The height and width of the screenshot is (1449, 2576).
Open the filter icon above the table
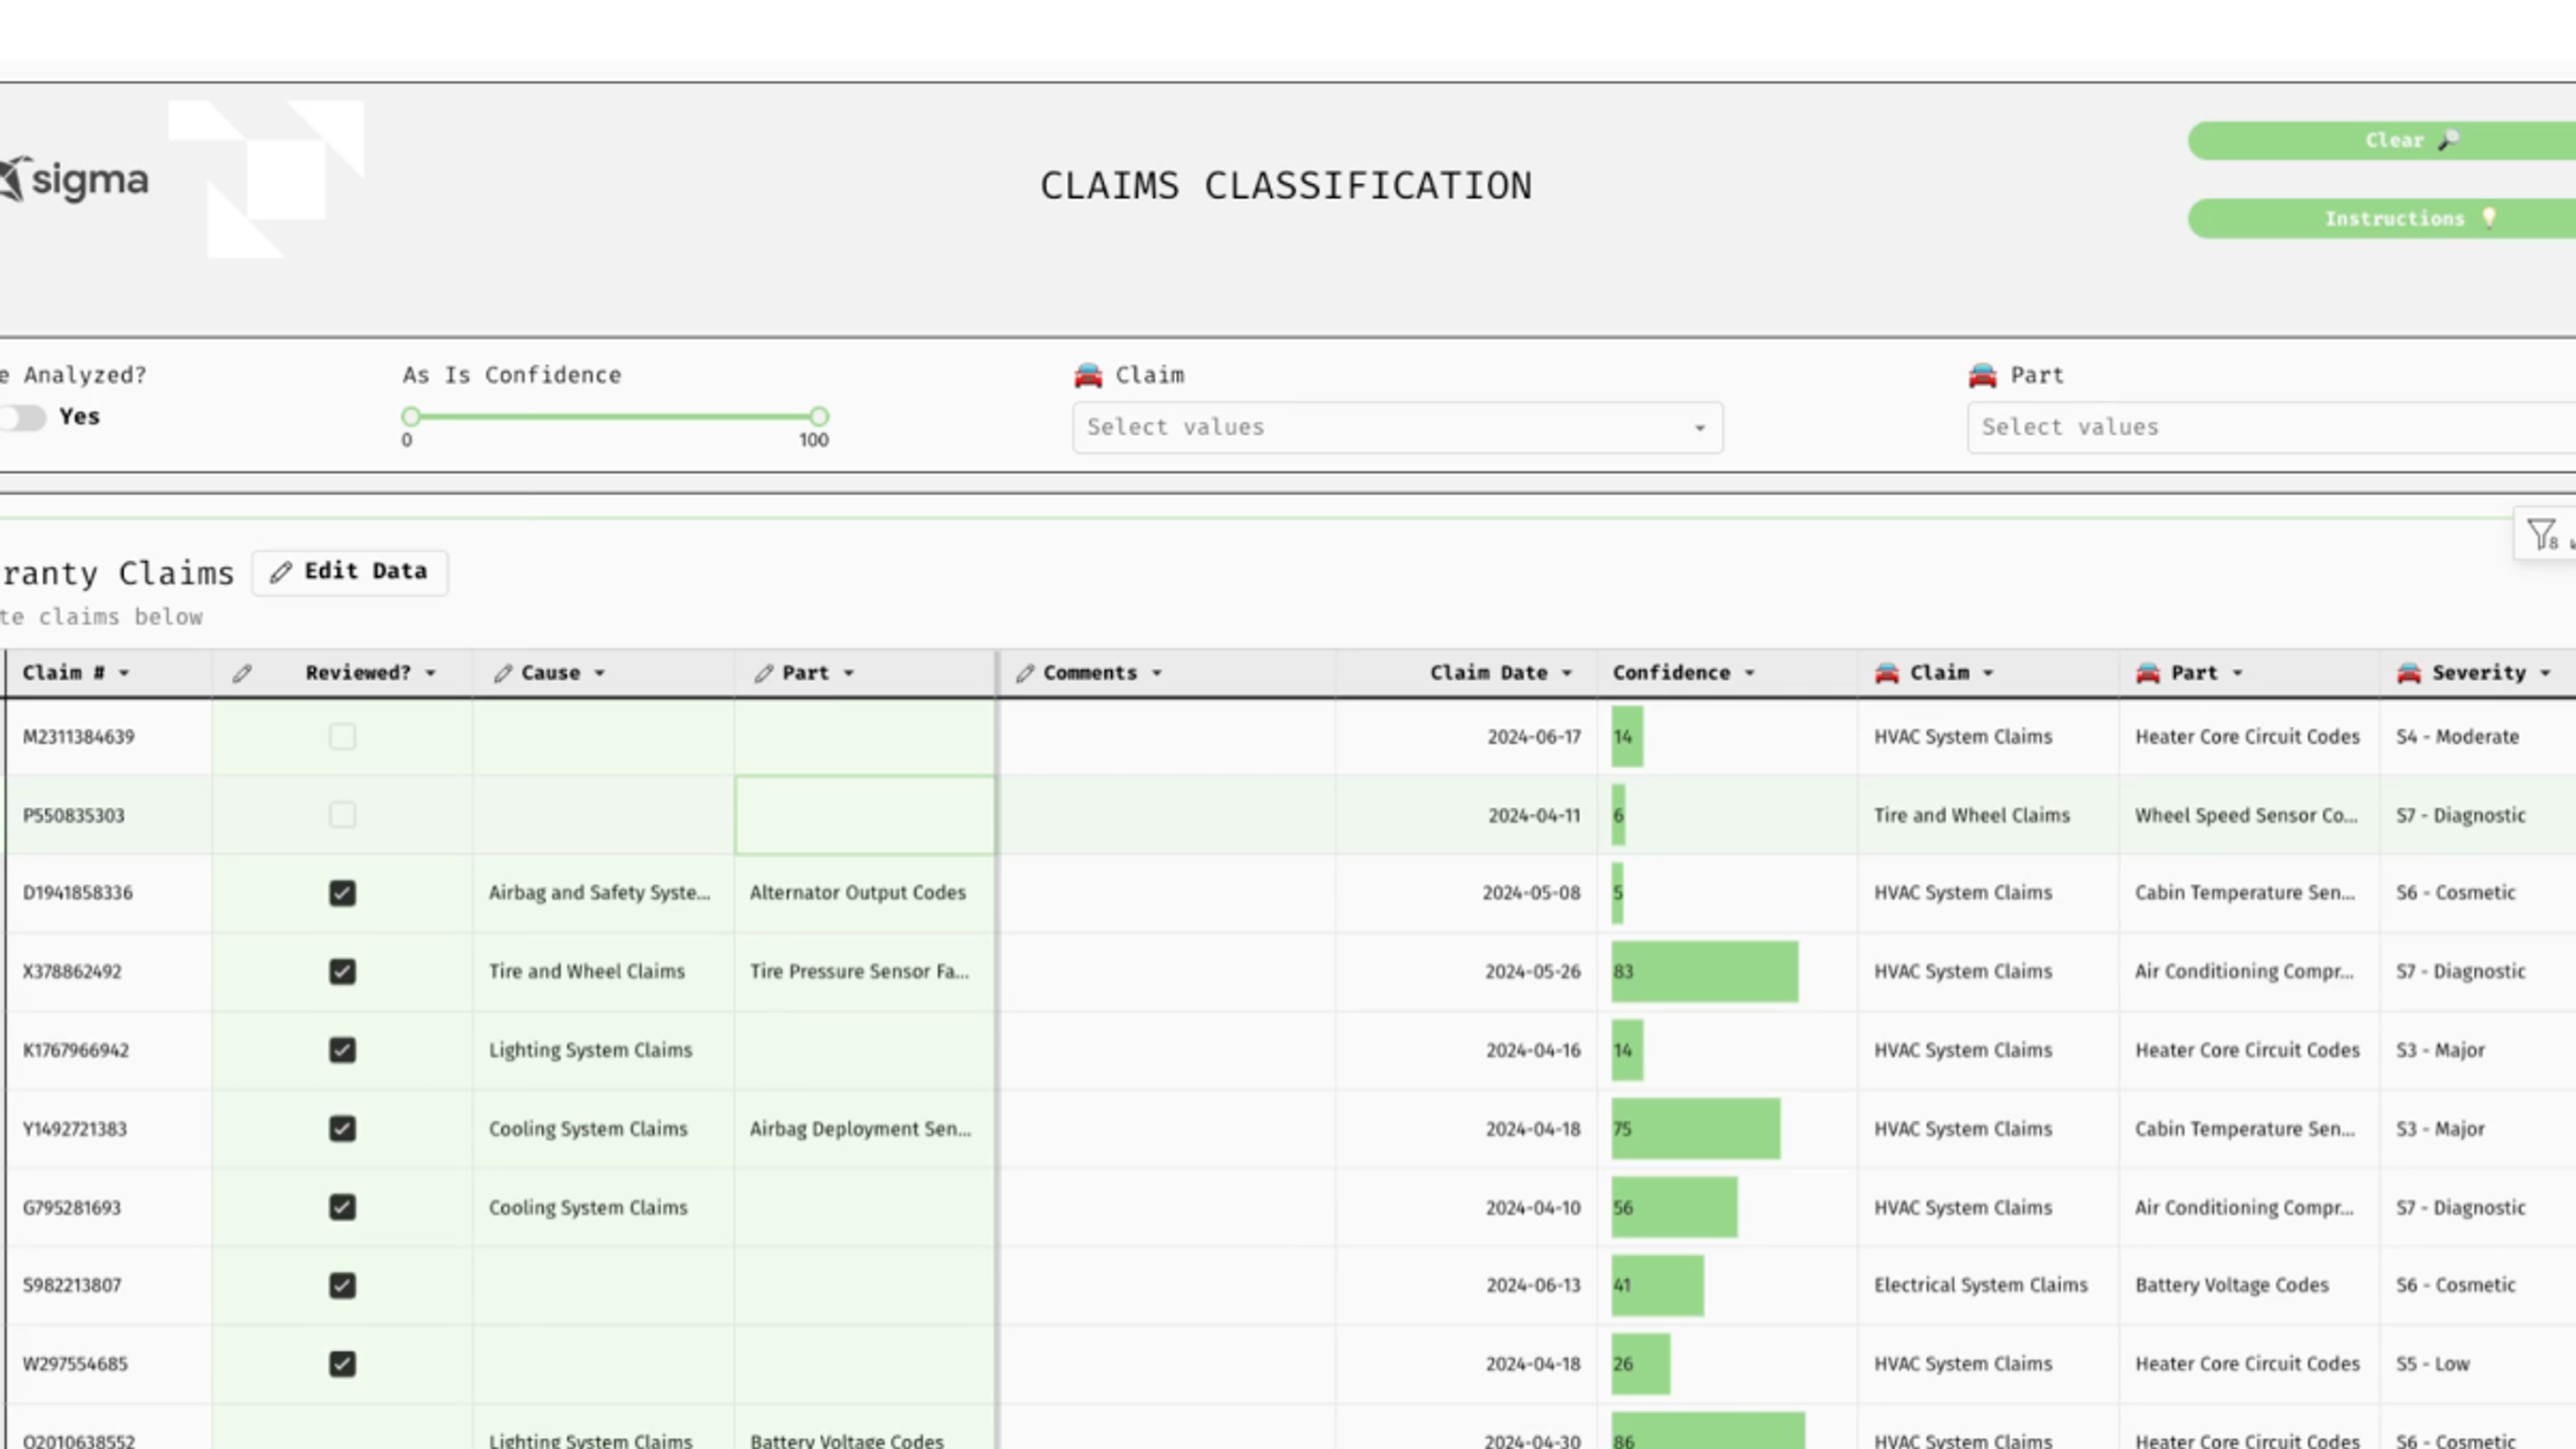[2541, 535]
